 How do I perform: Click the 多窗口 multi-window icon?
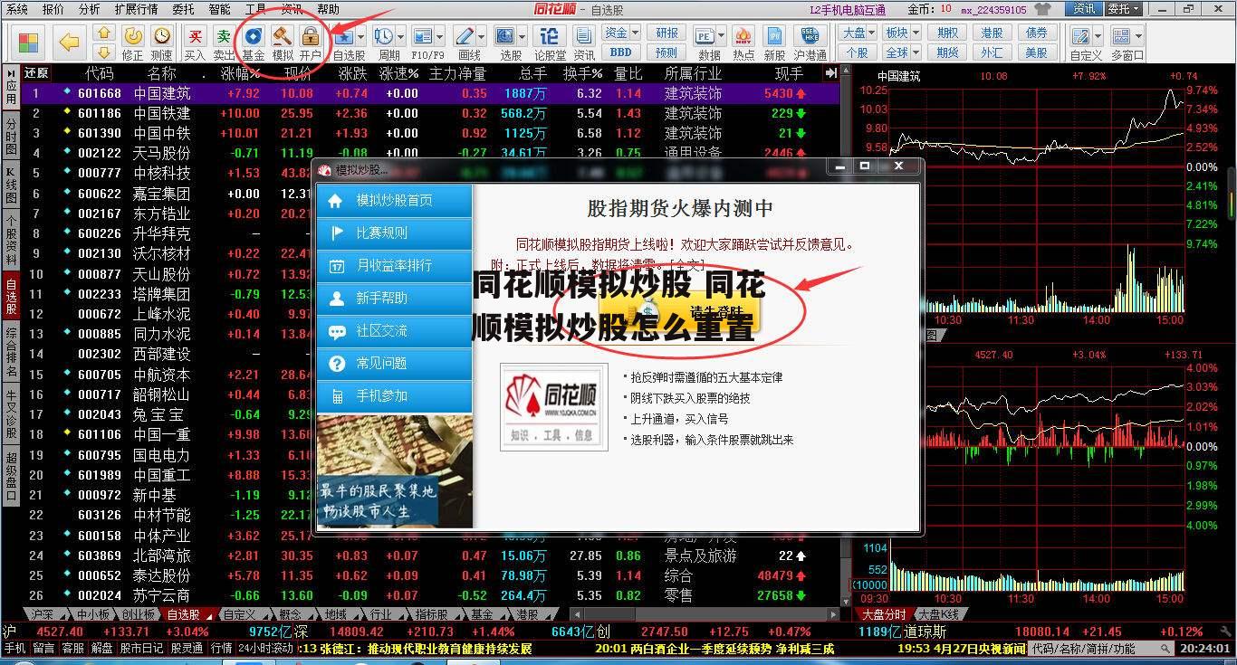tap(1121, 36)
